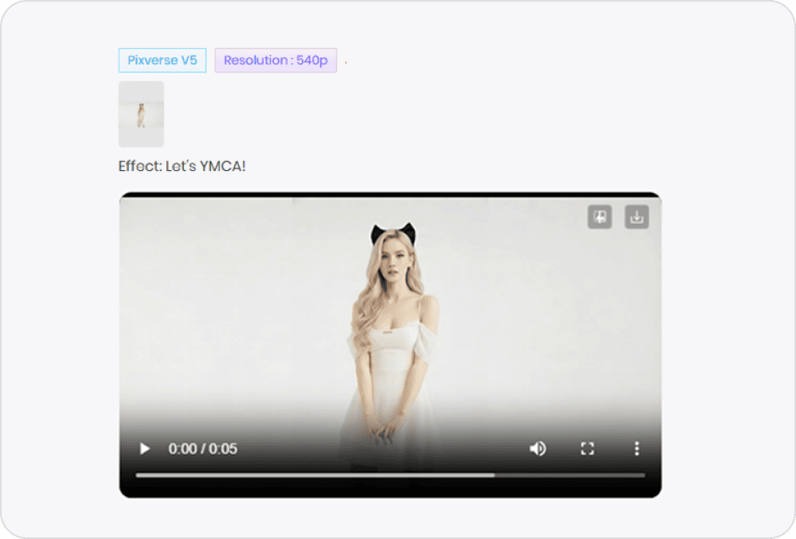Click the fullscreen expand icon
The height and width of the screenshot is (539, 796).
click(588, 448)
